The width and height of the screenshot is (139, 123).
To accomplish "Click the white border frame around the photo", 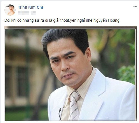I will (x=70, y=29).
